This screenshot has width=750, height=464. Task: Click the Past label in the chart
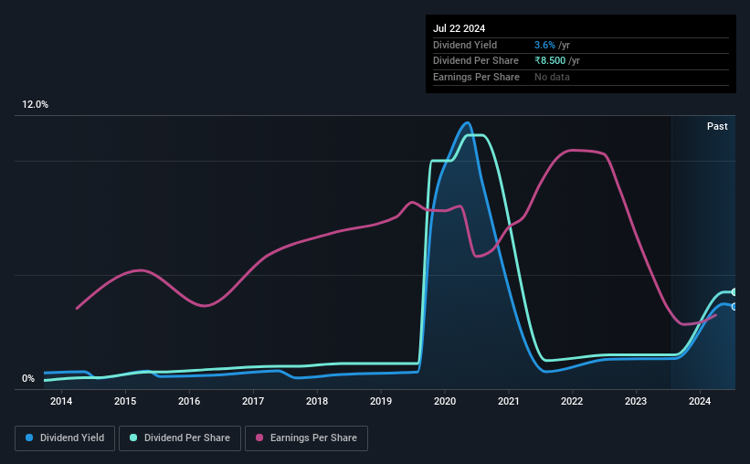point(717,126)
